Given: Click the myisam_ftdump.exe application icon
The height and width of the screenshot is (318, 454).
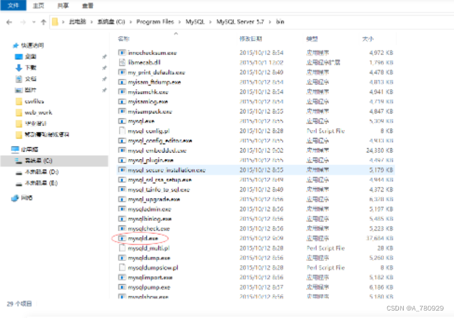Looking at the screenshot, I should tap(122, 82).
